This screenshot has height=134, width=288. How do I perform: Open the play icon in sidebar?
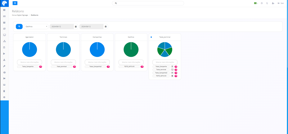tap(4, 54)
